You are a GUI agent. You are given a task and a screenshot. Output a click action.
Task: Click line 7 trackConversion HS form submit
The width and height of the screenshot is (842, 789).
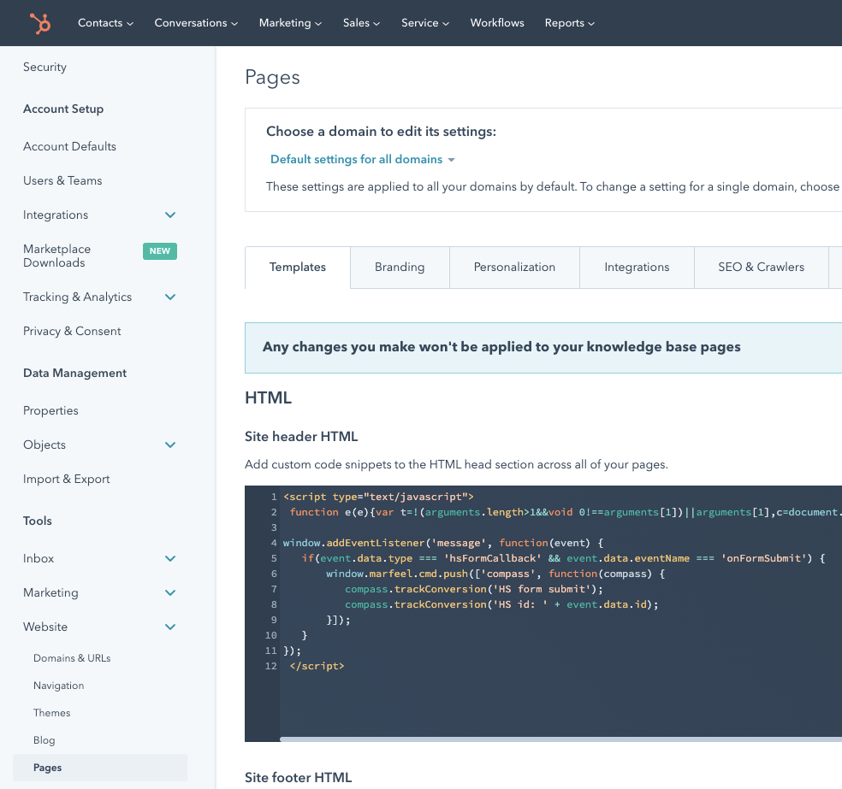pyautogui.click(x=474, y=590)
